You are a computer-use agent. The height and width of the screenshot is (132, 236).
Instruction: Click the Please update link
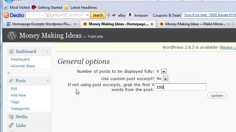pos(228,47)
